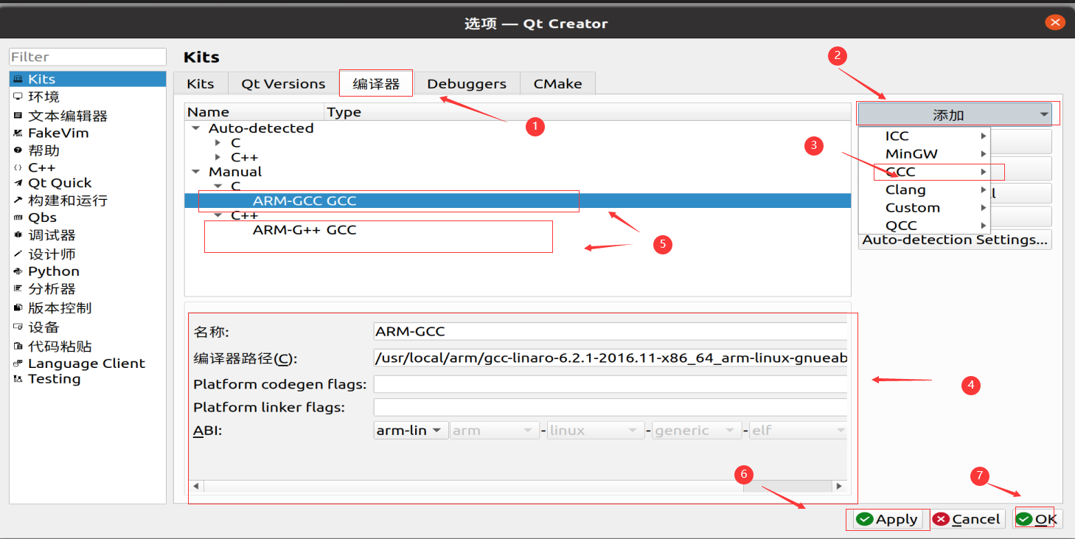
Task: Switch to the CMake tab
Action: [x=558, y=83]
